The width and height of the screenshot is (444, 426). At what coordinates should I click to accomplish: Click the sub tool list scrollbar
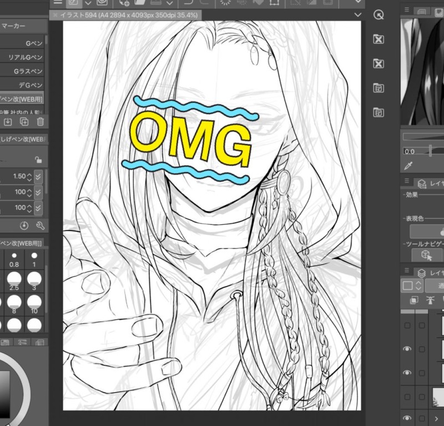[x=46, y=39]
